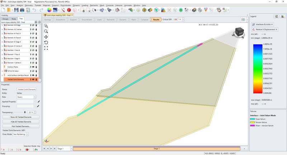287x155 pixels.
Task: Go to next stage playback arrow
Action: 51,149
